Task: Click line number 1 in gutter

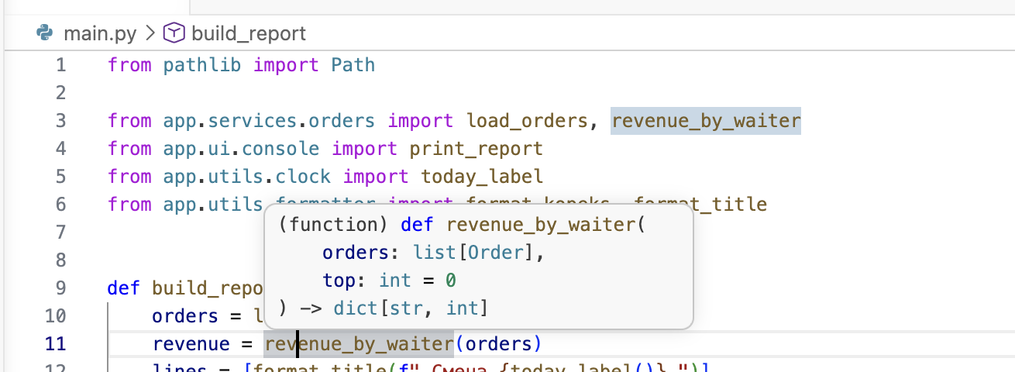Action: (60, 65)
